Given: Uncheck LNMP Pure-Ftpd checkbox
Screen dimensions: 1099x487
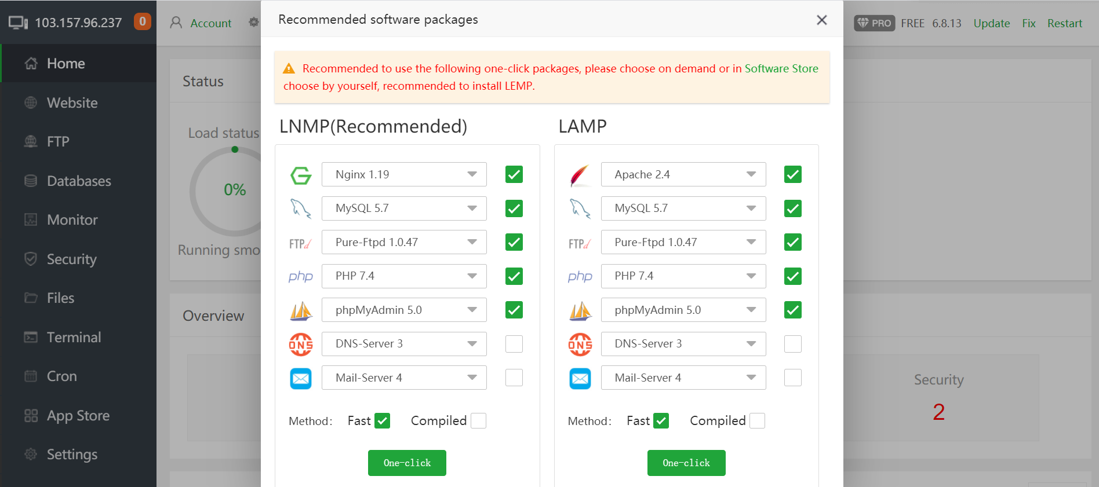Looking at the screenshot, I should click(514, 242).
